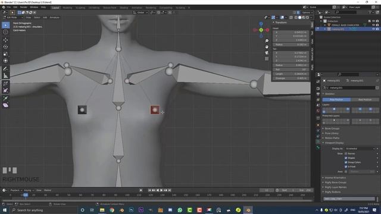Image resolution: width=381 pixels, height=214 pixels.
Task: Toggle In Front checkbox
Action: 346,166
